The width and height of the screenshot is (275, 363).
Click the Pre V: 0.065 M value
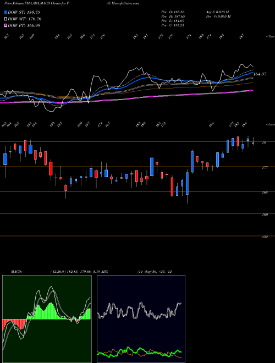point(218,16)
